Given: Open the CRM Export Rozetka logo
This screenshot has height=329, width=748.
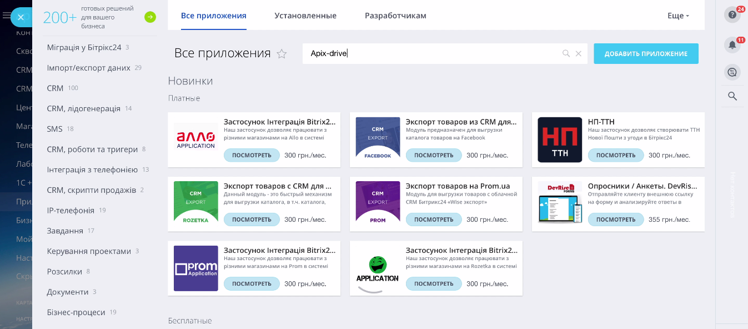Looking at the screenshot, I should 195,204.
